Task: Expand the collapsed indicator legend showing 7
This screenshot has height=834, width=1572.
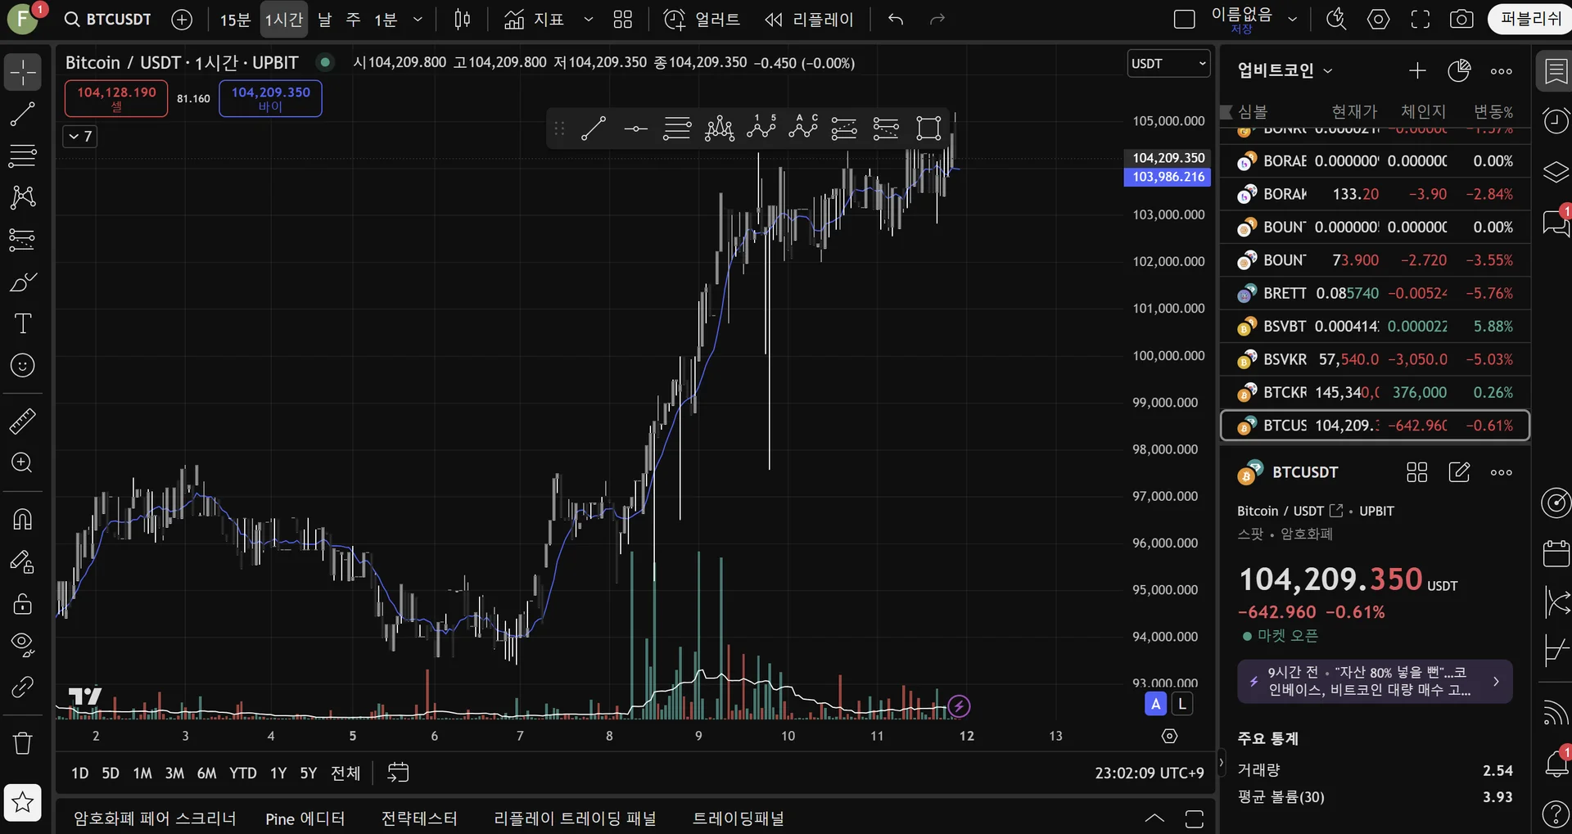Action: [x=80, y=137]
